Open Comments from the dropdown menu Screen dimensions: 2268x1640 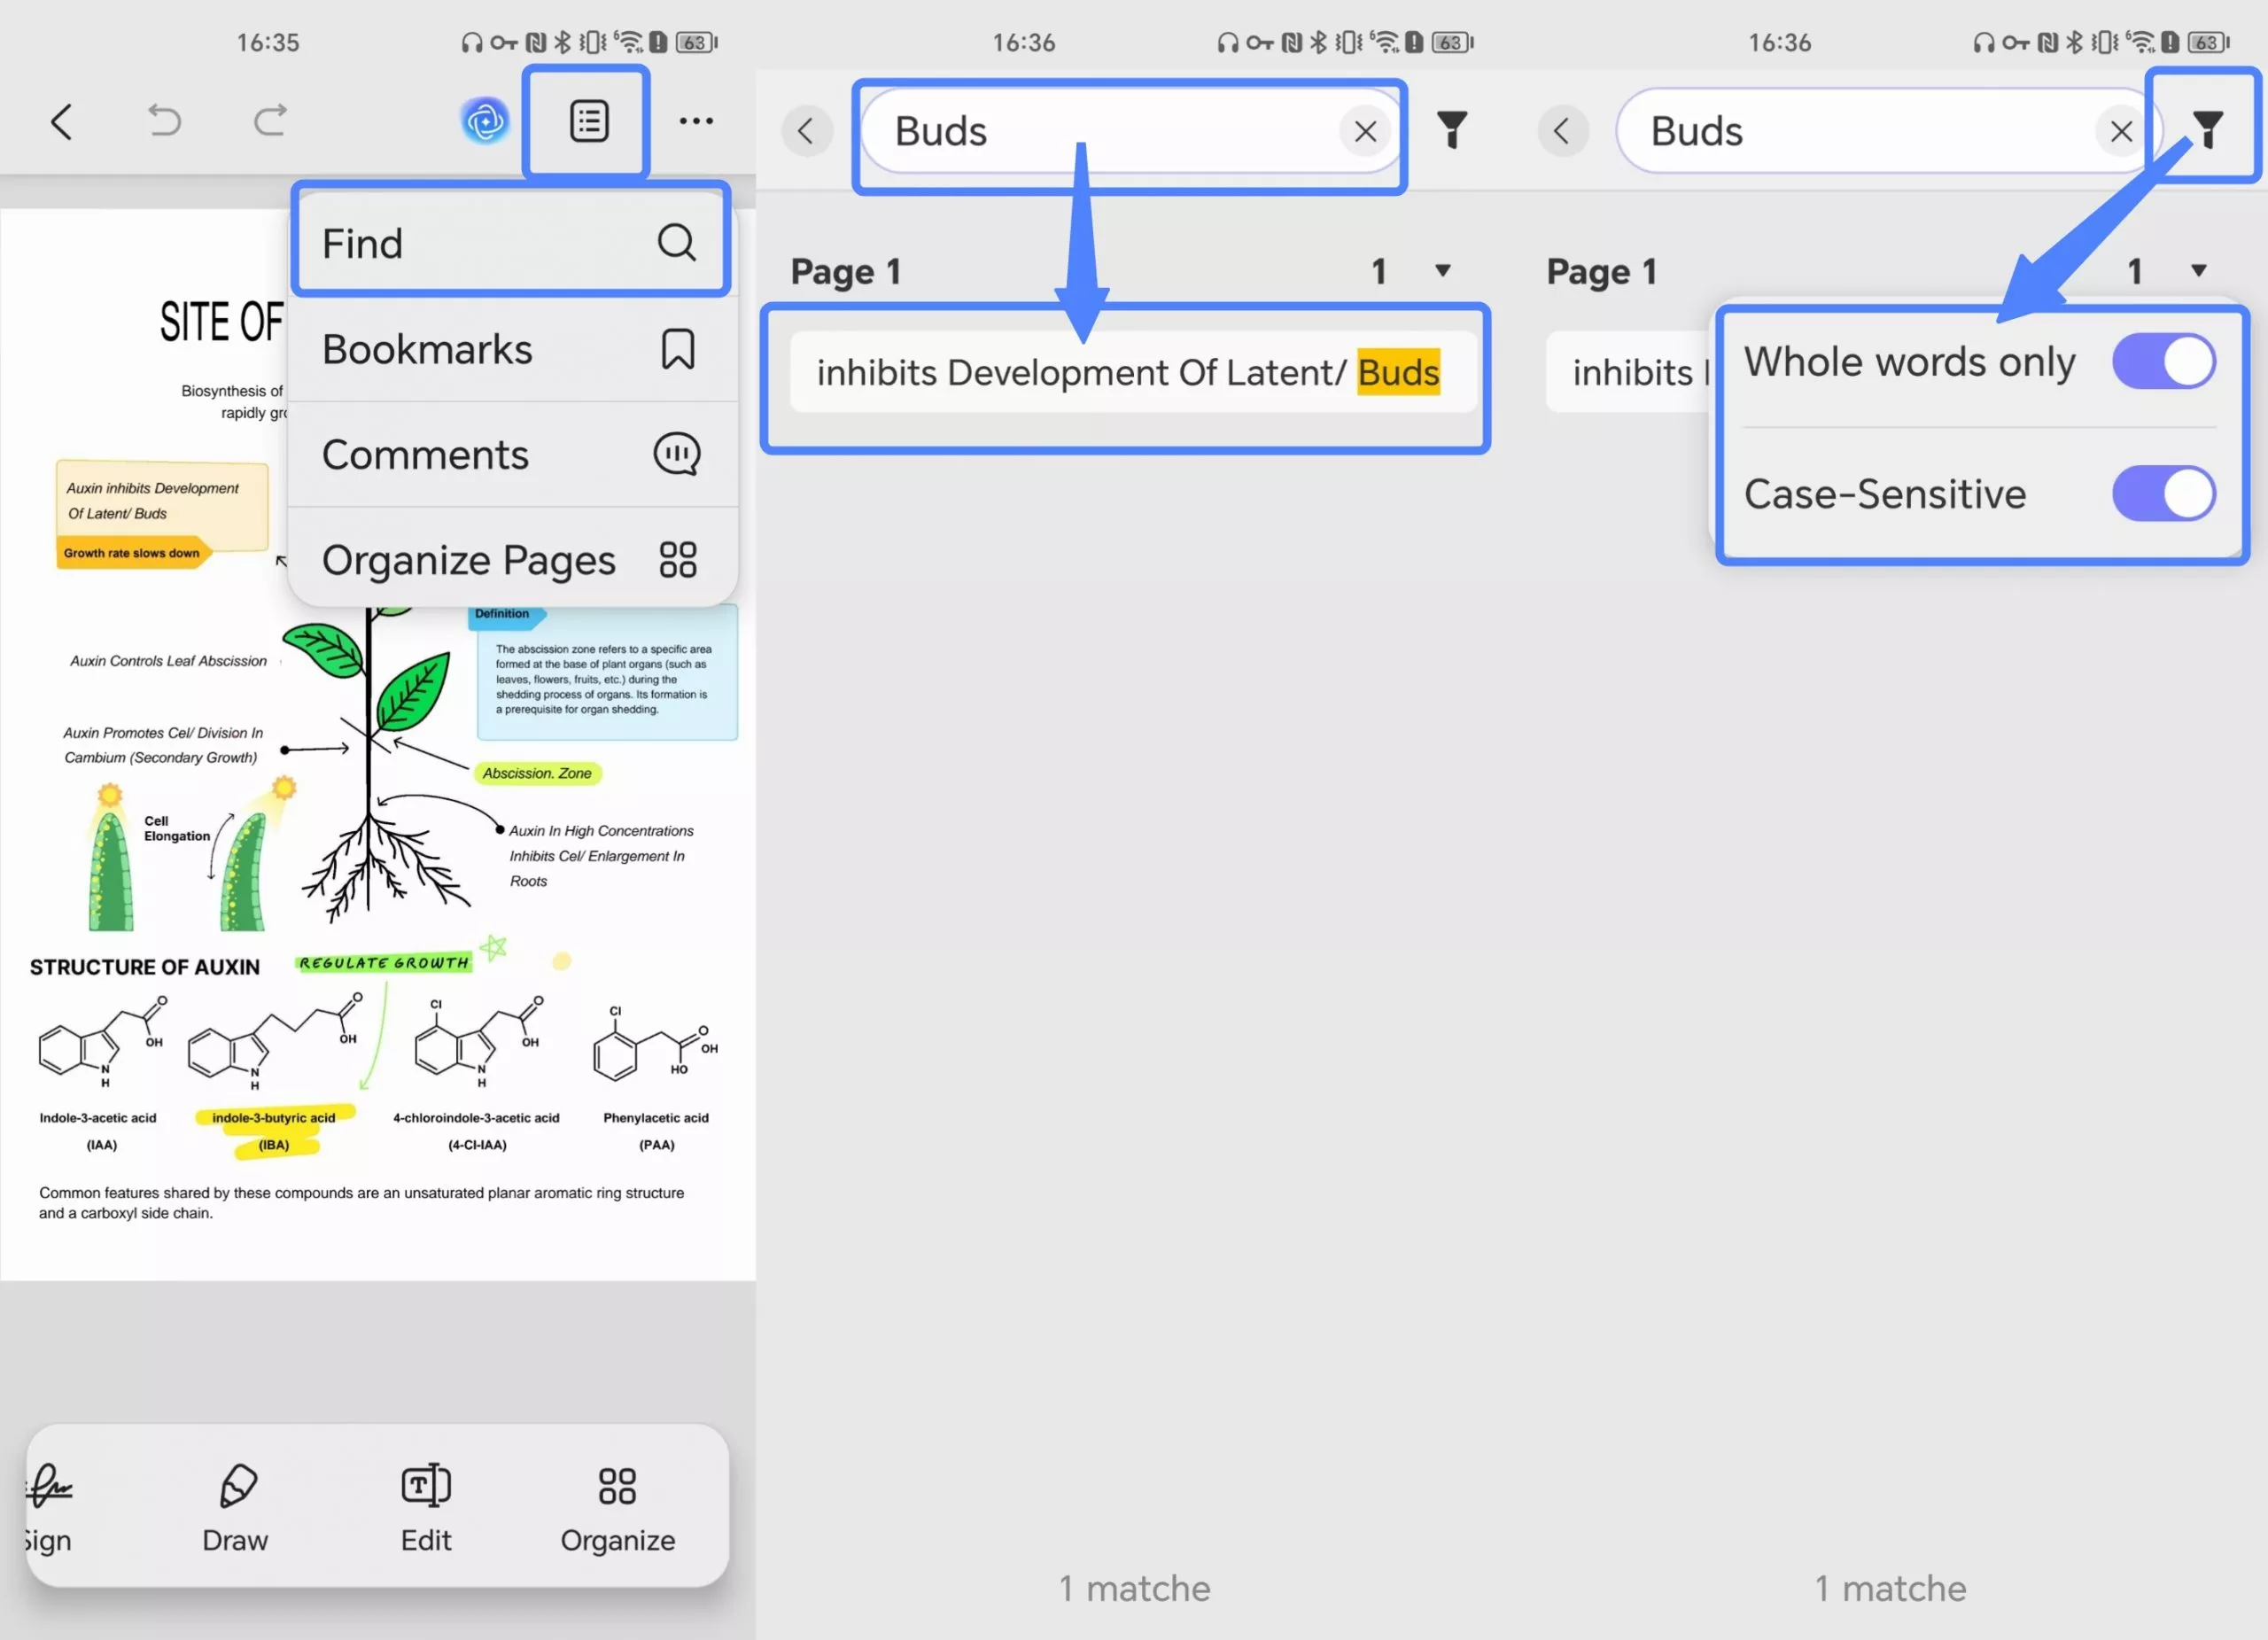[x=511, y=454]
